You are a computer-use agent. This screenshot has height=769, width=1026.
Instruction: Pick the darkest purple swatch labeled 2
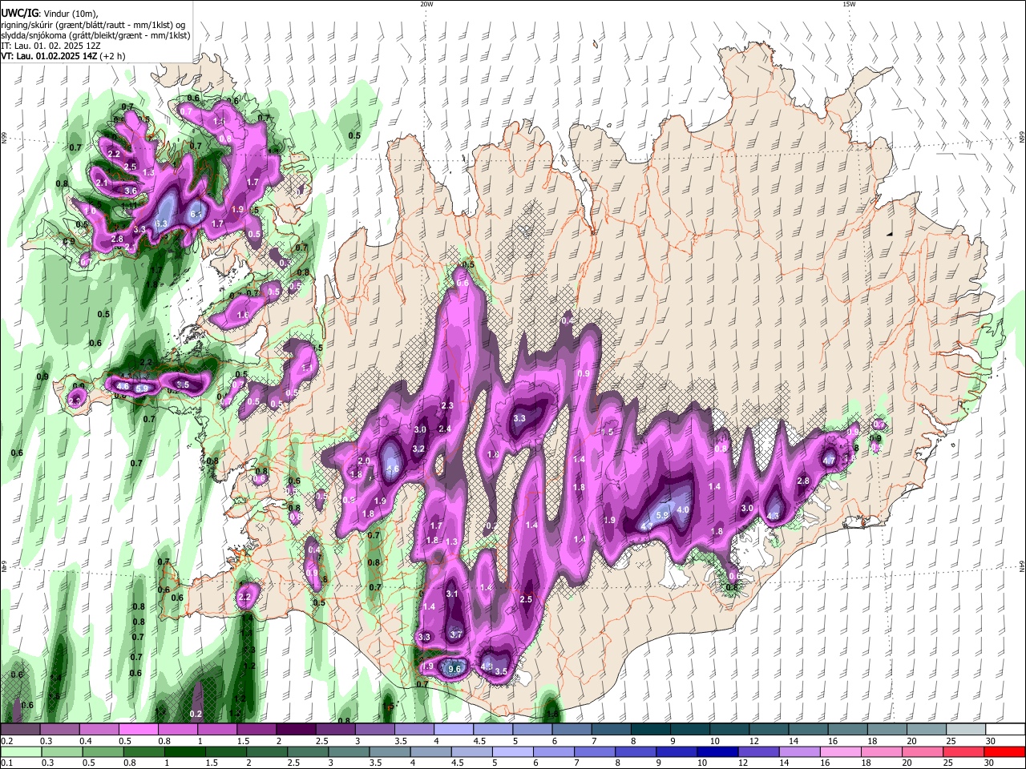pyautogui.click(x=296, y=730)
